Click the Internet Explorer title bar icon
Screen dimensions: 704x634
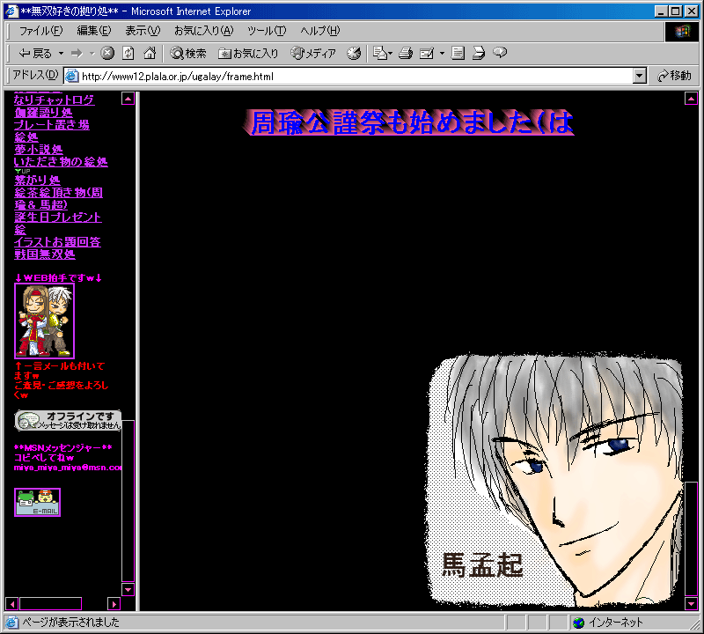(x=11, y=11)
